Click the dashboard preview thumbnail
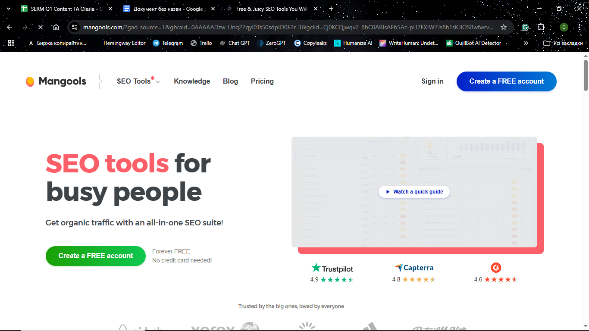This screenshot has height=331, width=589. point(414,192)
